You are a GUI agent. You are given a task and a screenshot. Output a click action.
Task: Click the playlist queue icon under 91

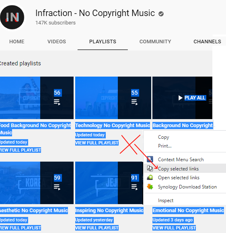(135, 187)
